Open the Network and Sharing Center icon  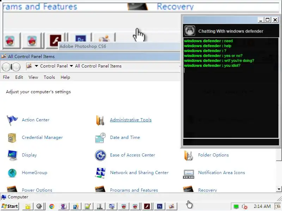[x=100, y=173]
